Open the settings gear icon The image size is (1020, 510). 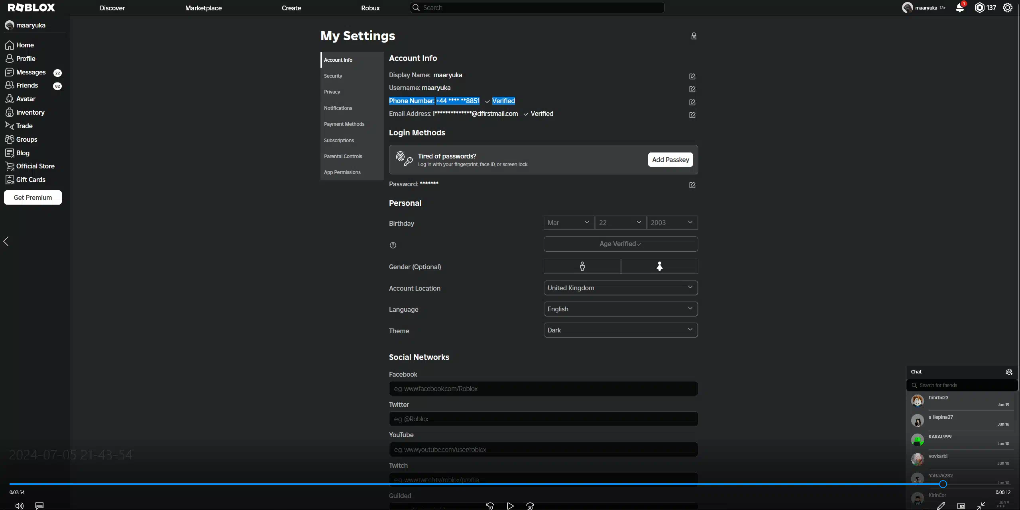point(1008,8)
